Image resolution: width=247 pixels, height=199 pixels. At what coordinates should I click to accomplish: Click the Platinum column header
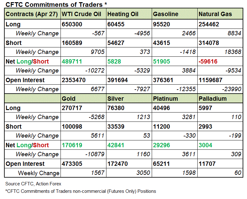coord(165,99)
